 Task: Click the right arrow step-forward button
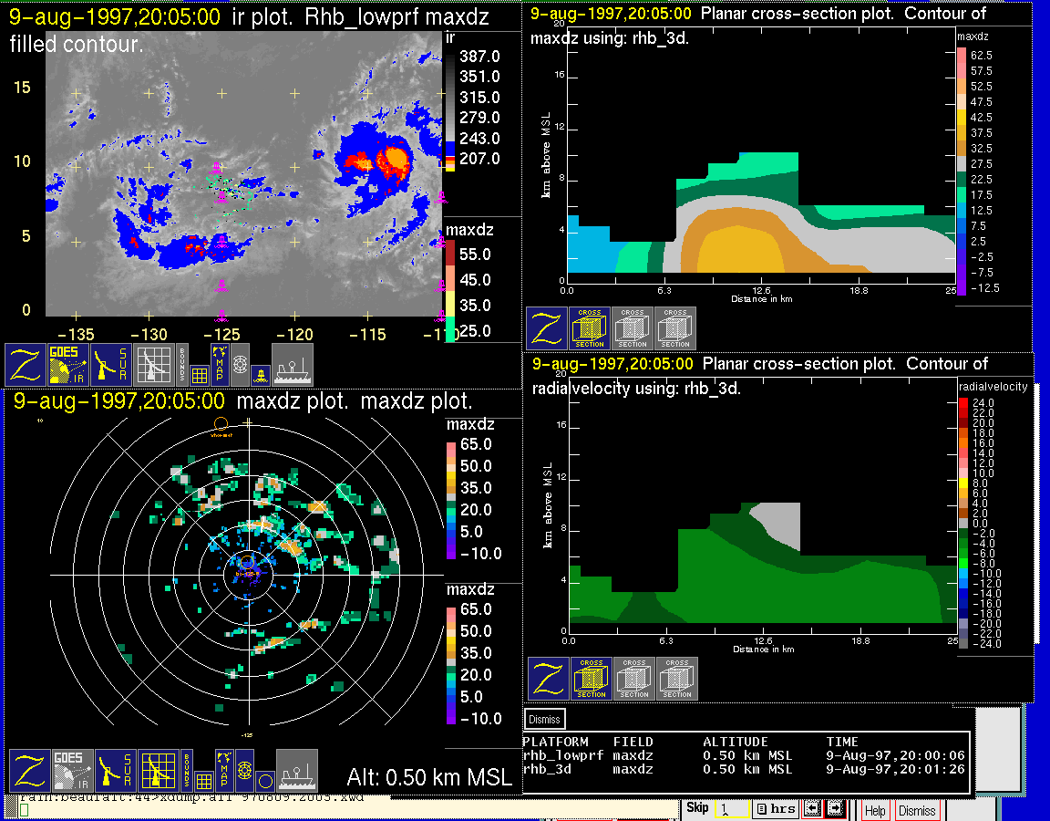[x=836, y=809]
